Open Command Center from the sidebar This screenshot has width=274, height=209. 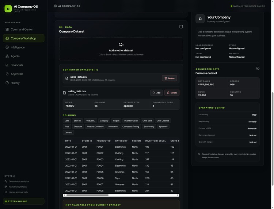(x=24, y=29)
